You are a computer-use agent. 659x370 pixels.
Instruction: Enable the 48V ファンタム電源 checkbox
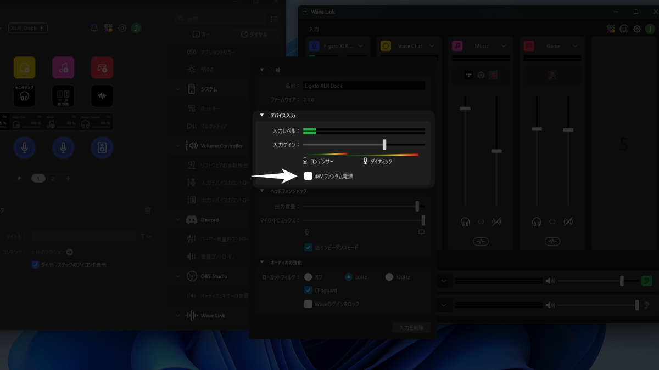click(308, 176)
